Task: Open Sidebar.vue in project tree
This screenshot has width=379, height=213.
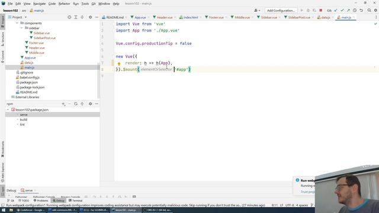Action: tap(41, 33)
